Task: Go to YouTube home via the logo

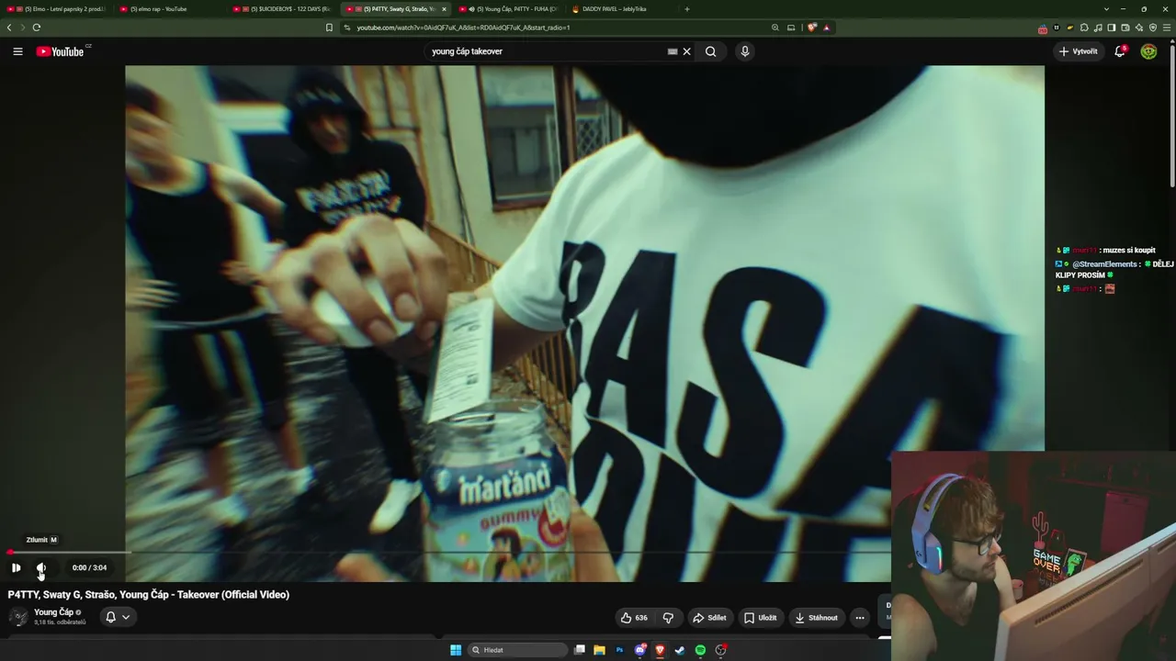Action: tap(61, 51)
